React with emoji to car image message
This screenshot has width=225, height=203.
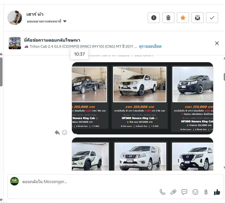[65, 132]
